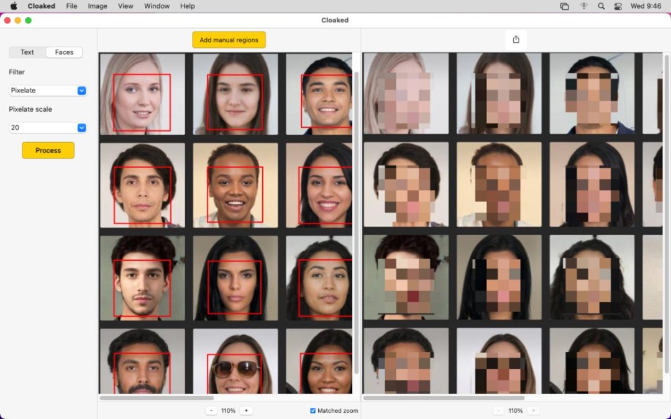
Task: Click the window stacking icon in the menu bar
Action: pyautogui.click(x=564, y=6)
